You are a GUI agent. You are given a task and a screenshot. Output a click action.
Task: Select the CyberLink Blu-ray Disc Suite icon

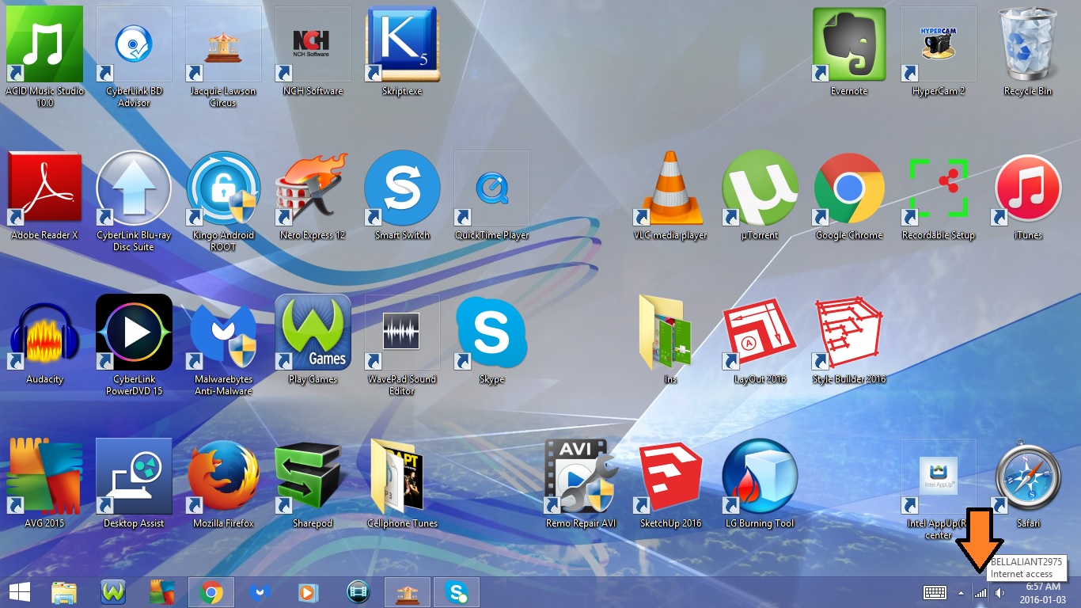pos(134,188)
